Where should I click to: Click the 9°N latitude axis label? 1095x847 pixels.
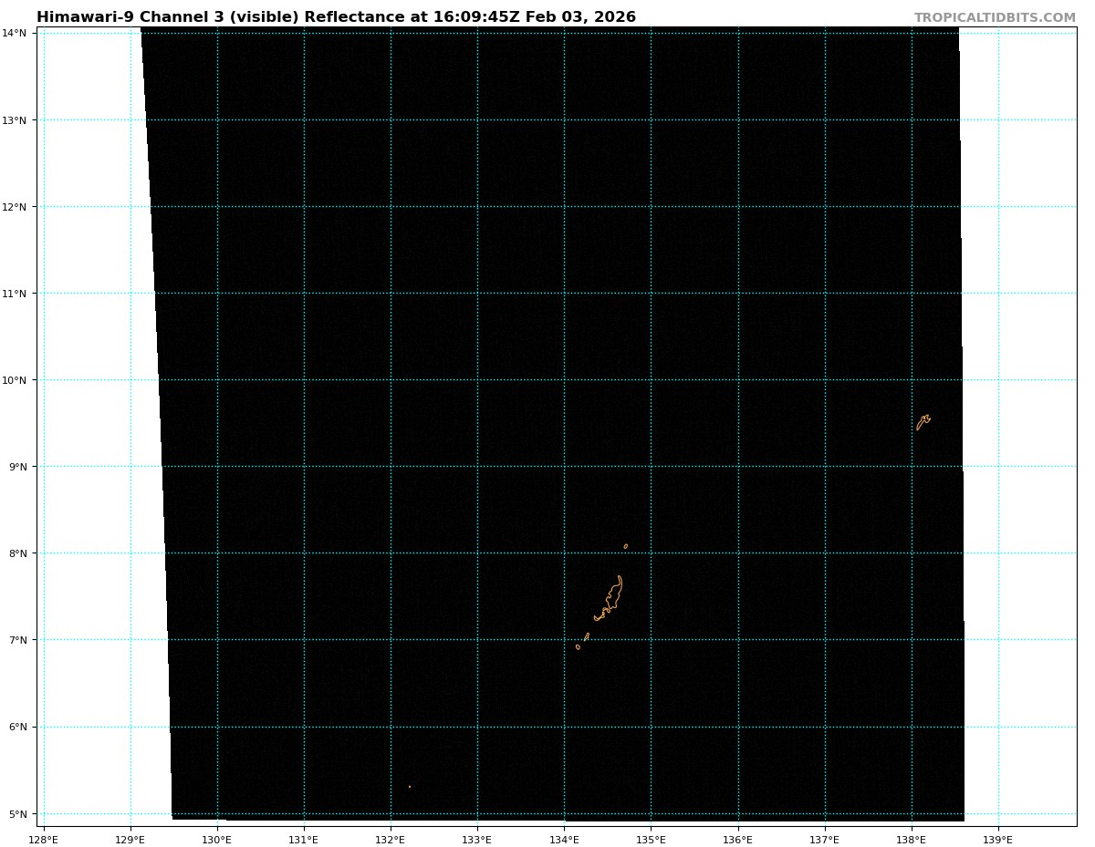pos(19,467)
